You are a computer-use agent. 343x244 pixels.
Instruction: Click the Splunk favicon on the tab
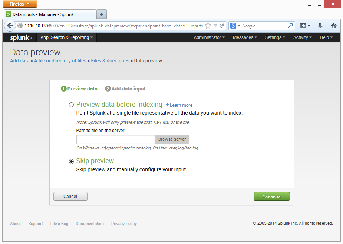8,14
